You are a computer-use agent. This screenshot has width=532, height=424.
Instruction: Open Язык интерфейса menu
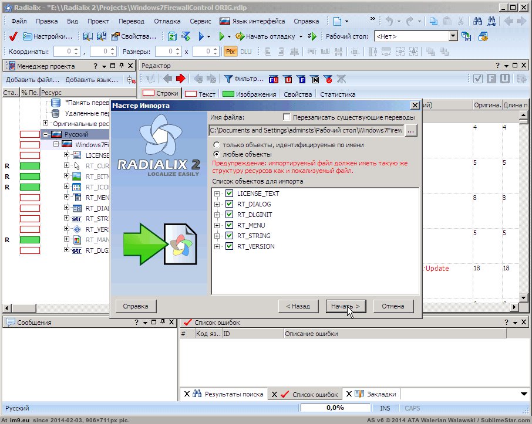click(x=252, y=21)
